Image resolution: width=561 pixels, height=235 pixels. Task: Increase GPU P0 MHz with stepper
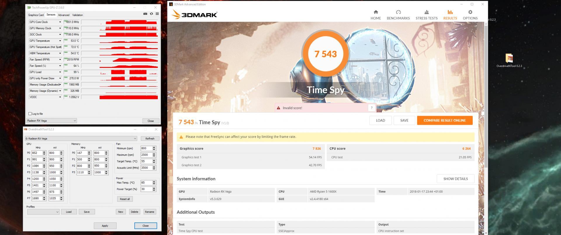(44, 152)
